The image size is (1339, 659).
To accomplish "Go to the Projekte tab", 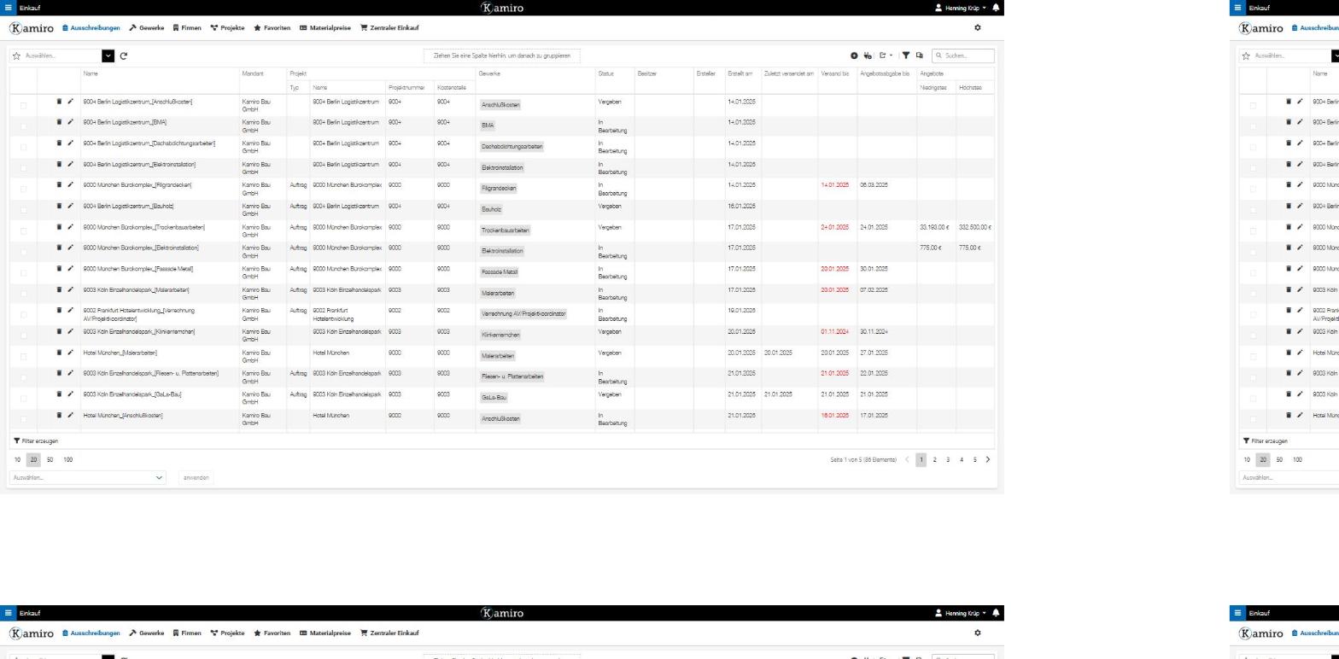I will coord(227,27).
